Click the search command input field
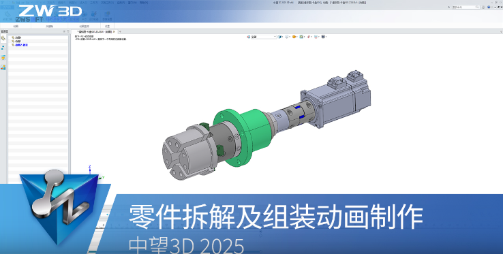 click(465, 7)
